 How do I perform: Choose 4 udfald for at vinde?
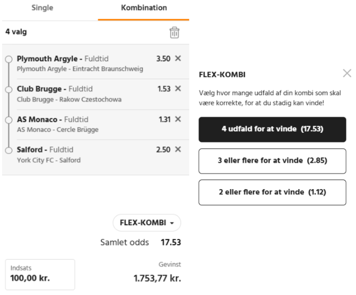tap(272, 129)
